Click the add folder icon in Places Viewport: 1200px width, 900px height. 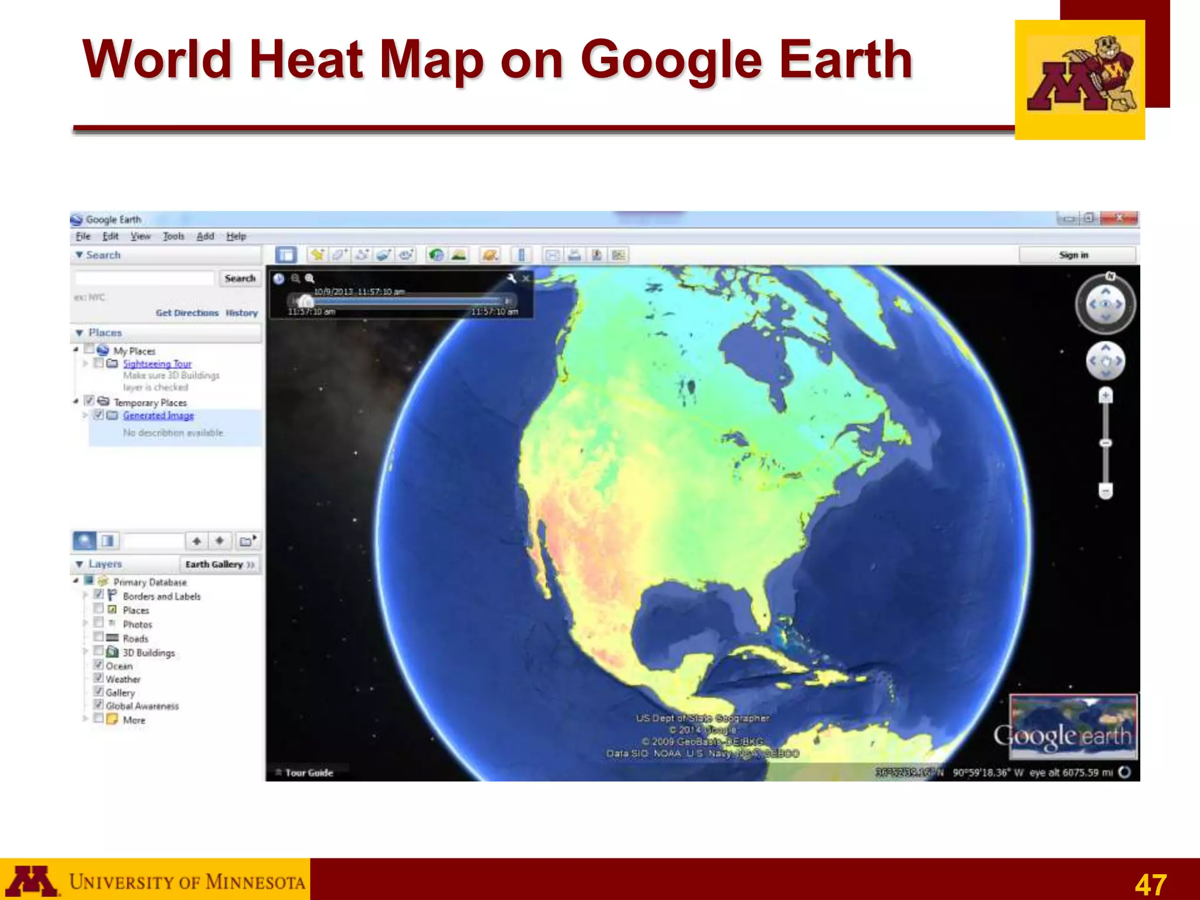(x=247, y=541)
